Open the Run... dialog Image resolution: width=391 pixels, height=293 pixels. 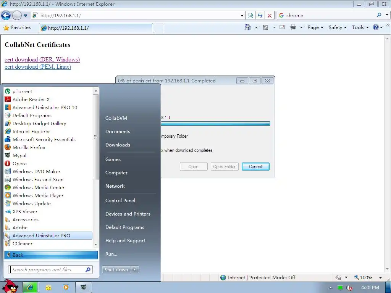[x=111, y=254]
